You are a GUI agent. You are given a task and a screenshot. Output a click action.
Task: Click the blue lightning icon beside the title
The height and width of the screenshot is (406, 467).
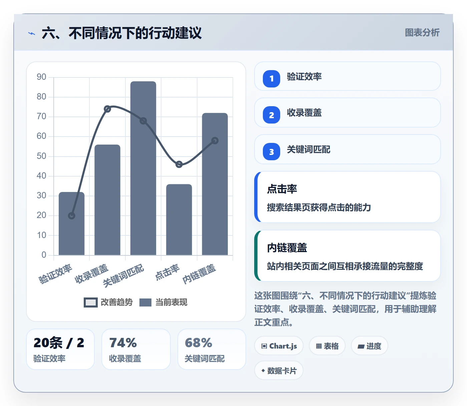click(32, 33)
